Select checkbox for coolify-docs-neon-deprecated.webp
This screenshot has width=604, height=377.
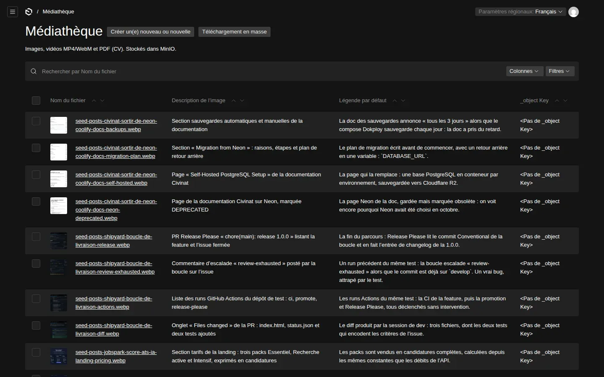36,201
